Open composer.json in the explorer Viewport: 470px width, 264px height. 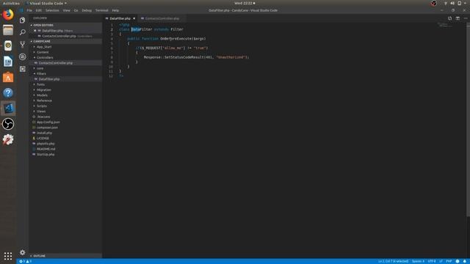pyautogui.click(x=47, y=128)
